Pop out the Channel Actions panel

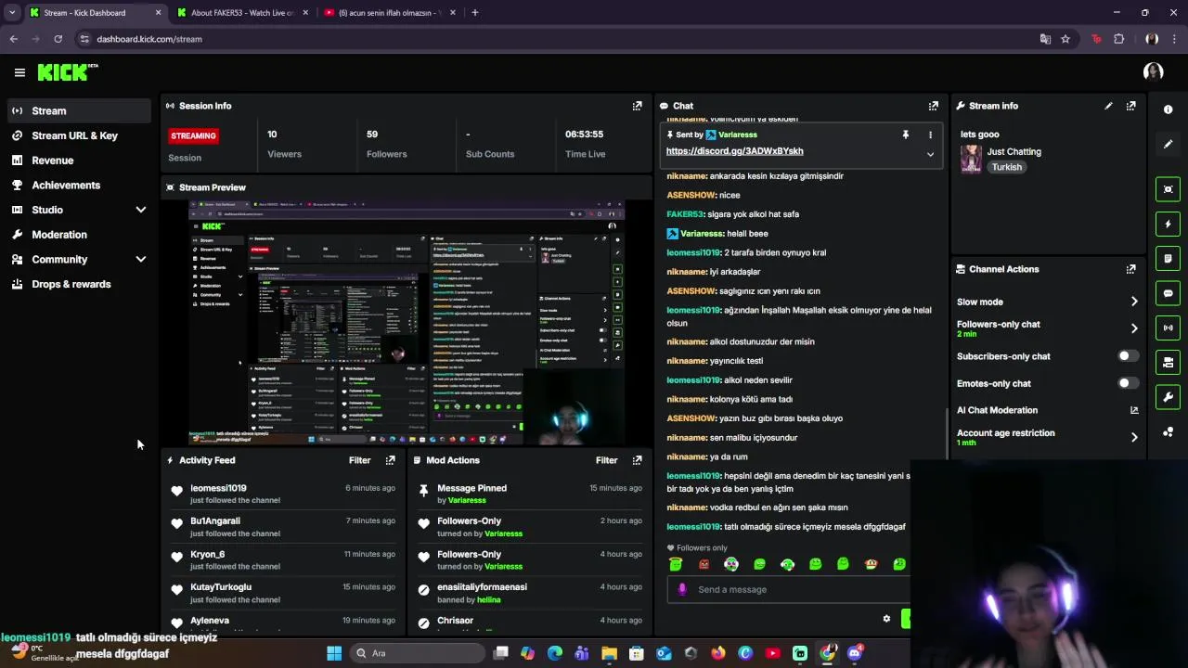point(1130,269)
